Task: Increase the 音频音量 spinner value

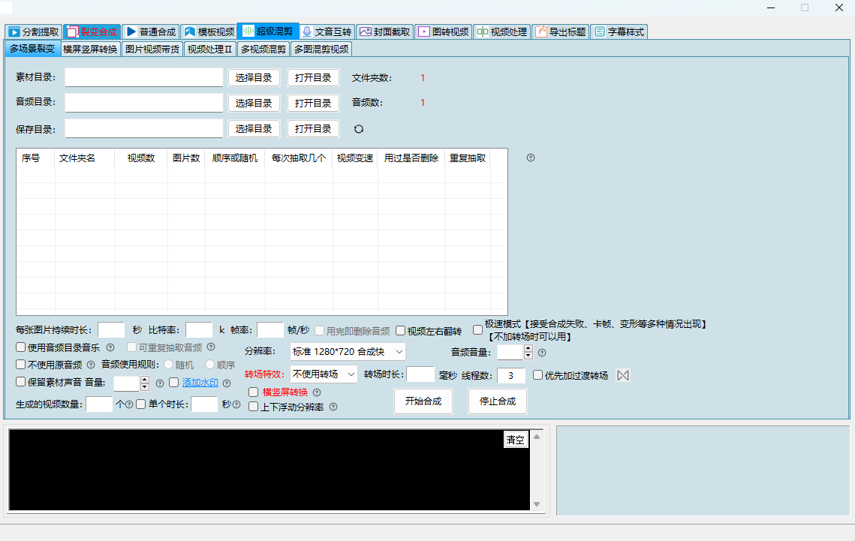Action: click(x=528, y=349)
